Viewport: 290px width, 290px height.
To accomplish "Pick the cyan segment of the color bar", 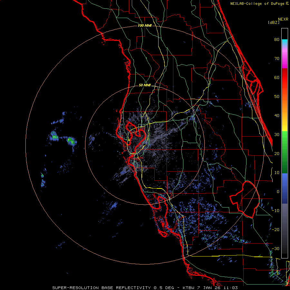I will (285, 42).
